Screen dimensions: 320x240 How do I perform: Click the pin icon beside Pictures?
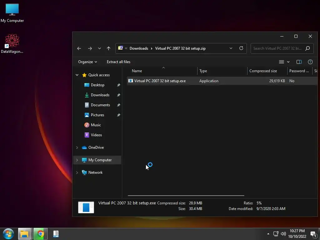pos(118,115)
